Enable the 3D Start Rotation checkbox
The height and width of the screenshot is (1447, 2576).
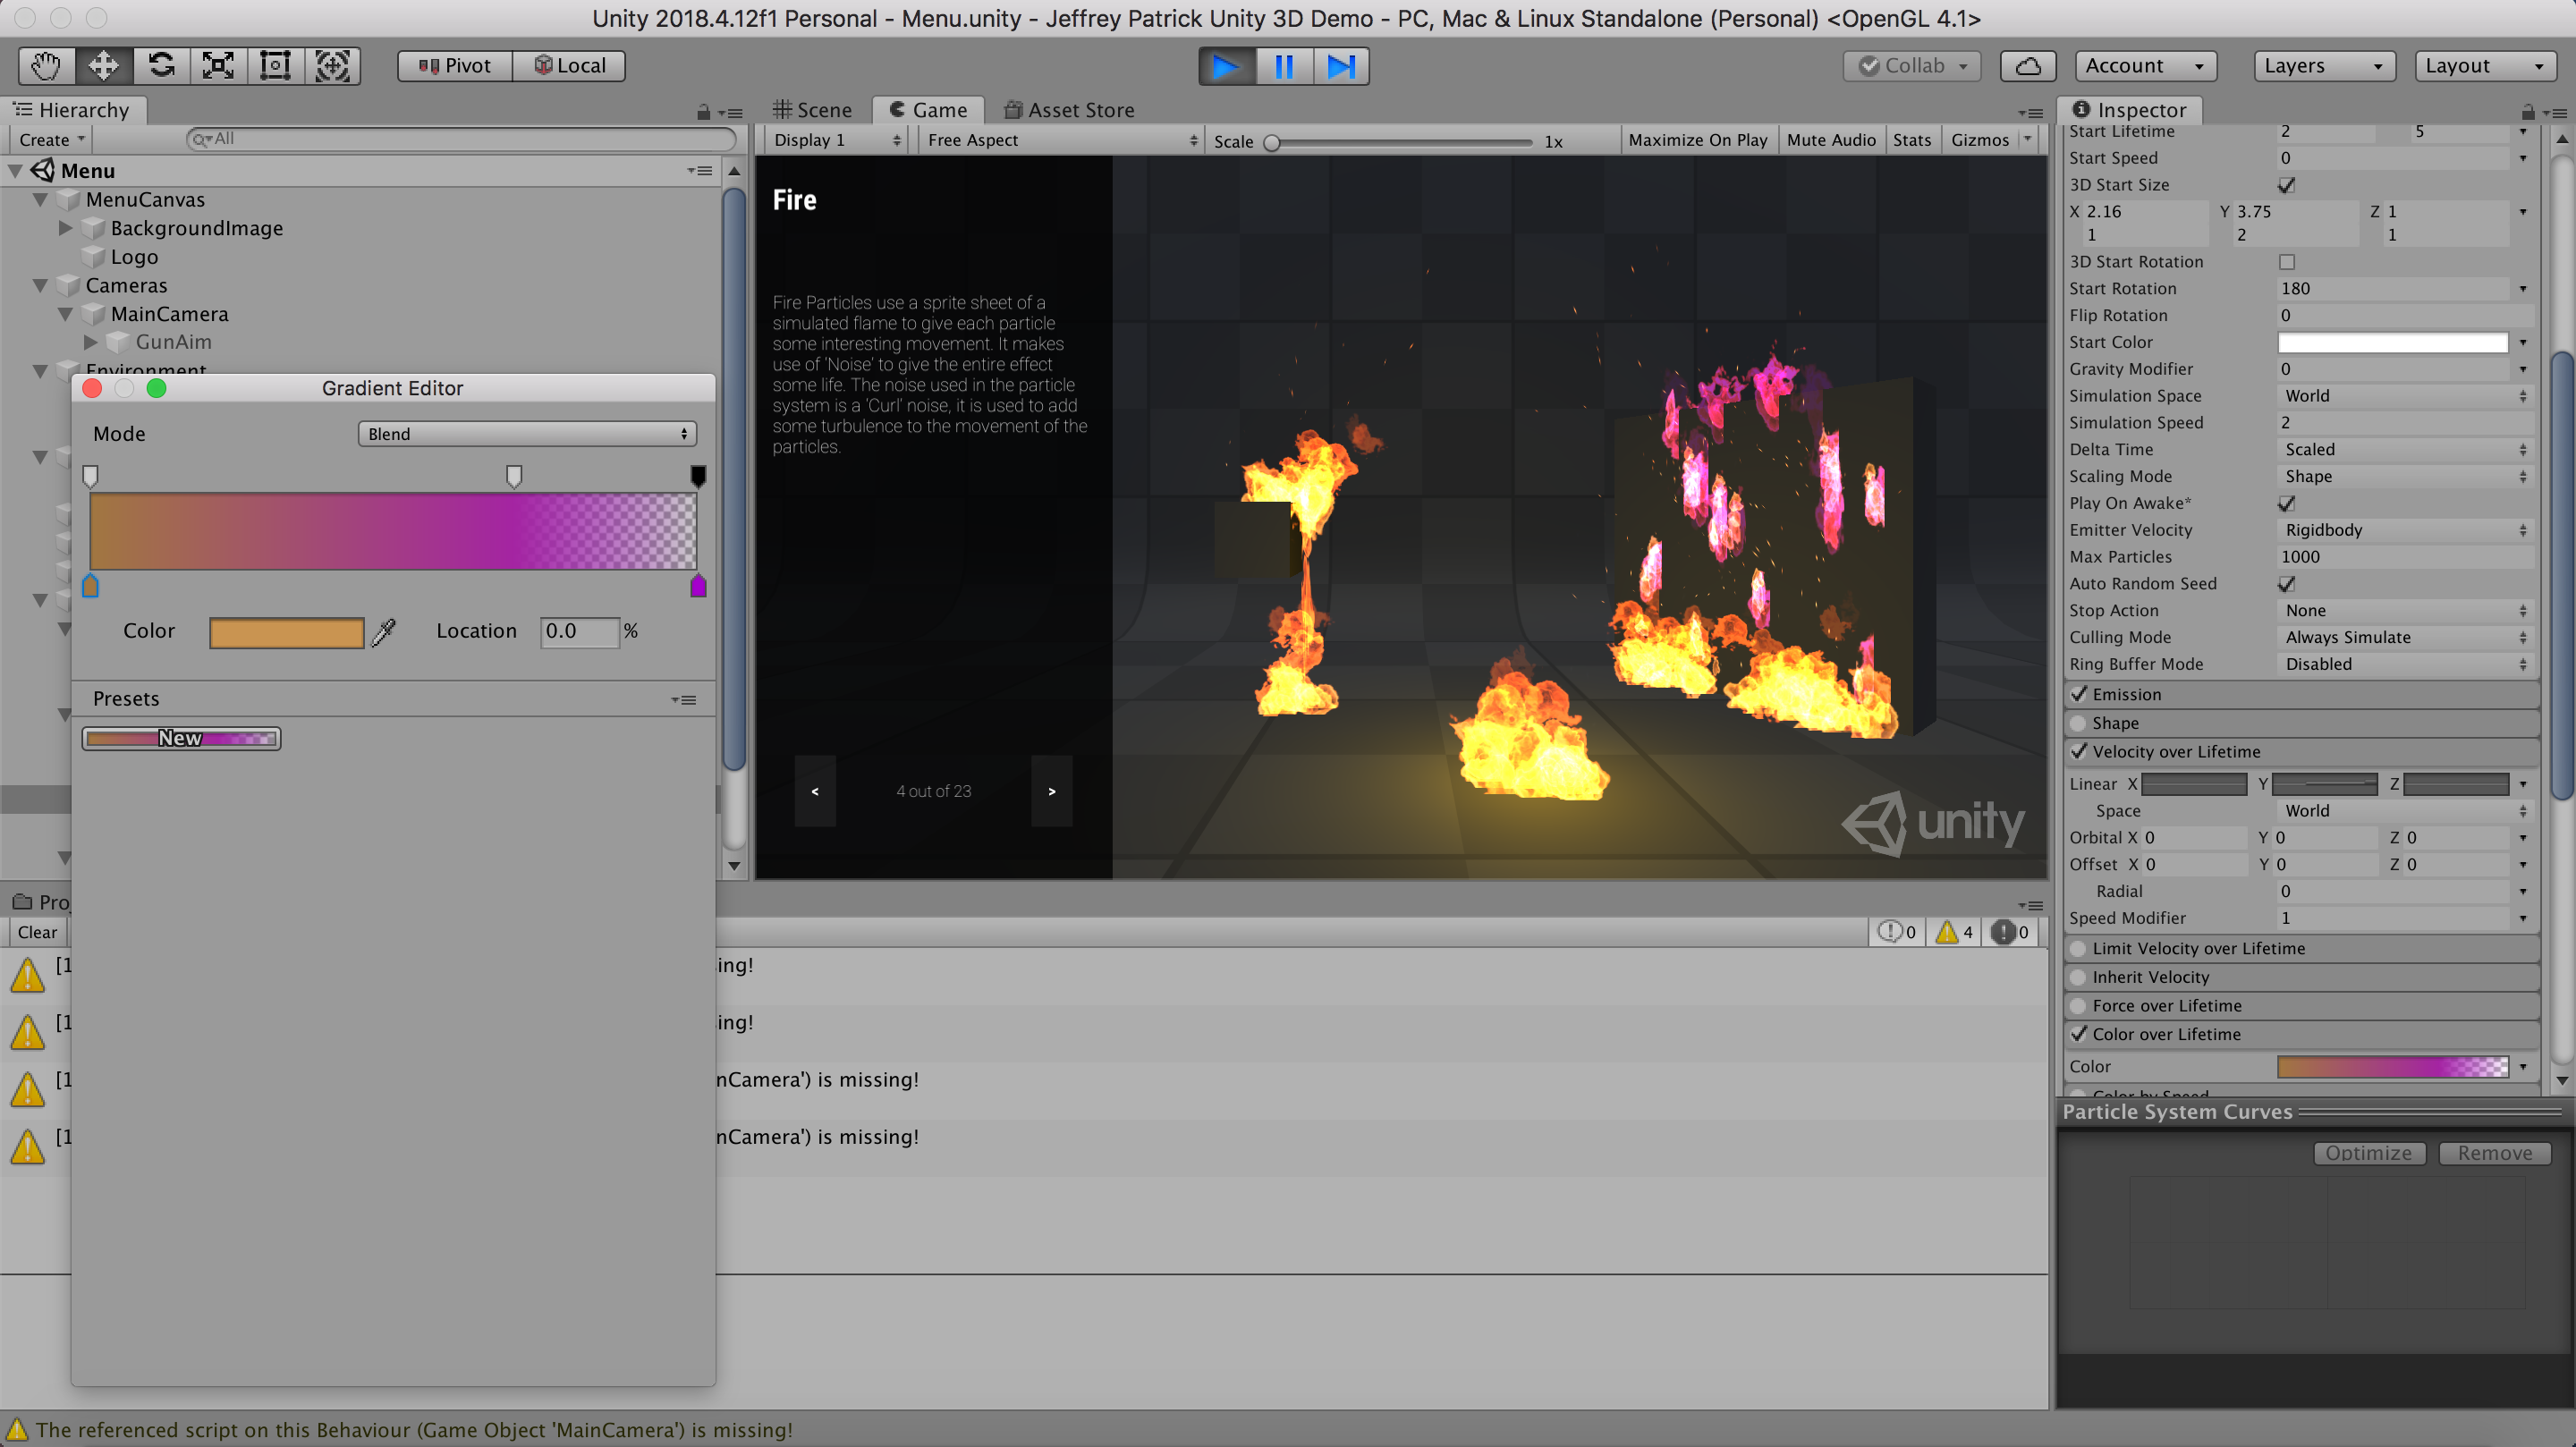click(2286, 262)
